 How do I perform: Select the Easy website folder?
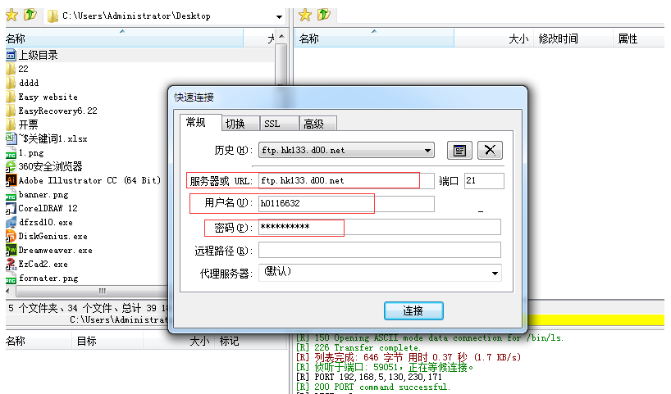click(42, 97)
